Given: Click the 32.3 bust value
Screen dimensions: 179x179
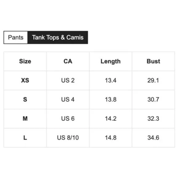Looking at the screenshot, I should point(153,119).
